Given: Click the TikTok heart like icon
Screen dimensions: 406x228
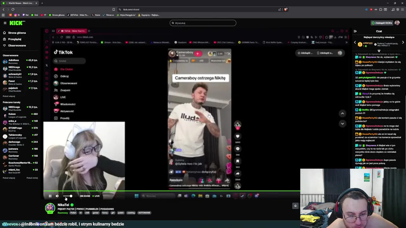Looking at the screenshot, I should tap(238, 136).
